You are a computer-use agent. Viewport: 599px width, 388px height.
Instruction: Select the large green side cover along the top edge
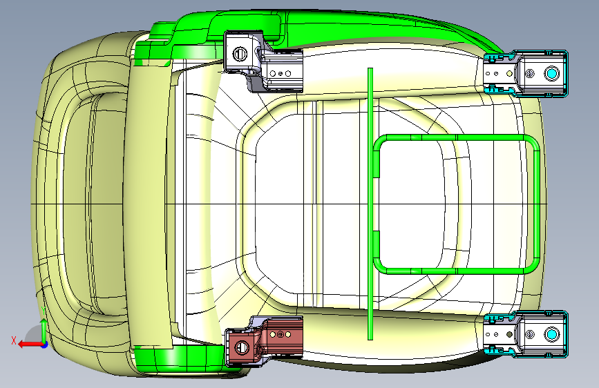[344, 28]
